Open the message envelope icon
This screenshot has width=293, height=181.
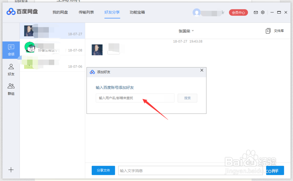(x=256, y=12)
